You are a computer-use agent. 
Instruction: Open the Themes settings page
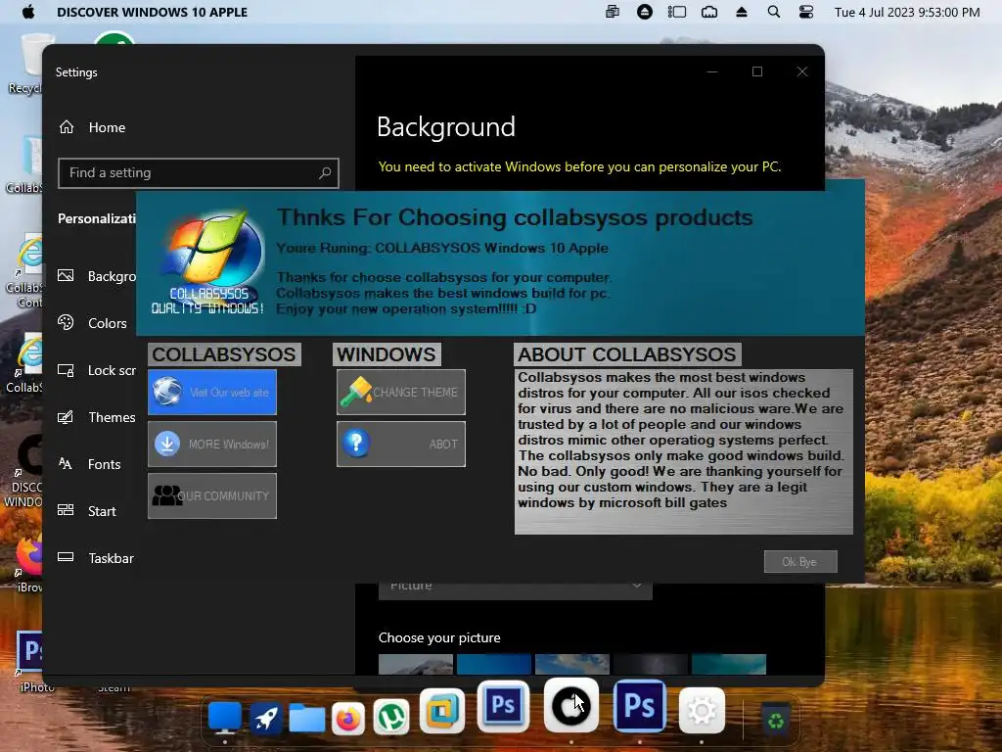click(96, 417)
